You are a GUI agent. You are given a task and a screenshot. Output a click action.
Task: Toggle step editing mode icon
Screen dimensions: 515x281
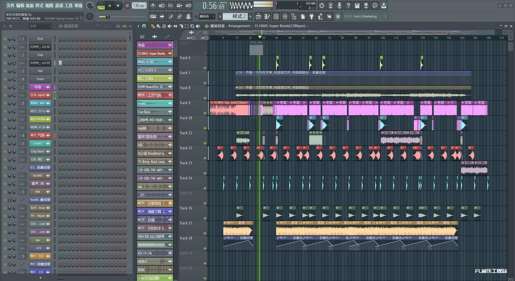click(171, 17)
